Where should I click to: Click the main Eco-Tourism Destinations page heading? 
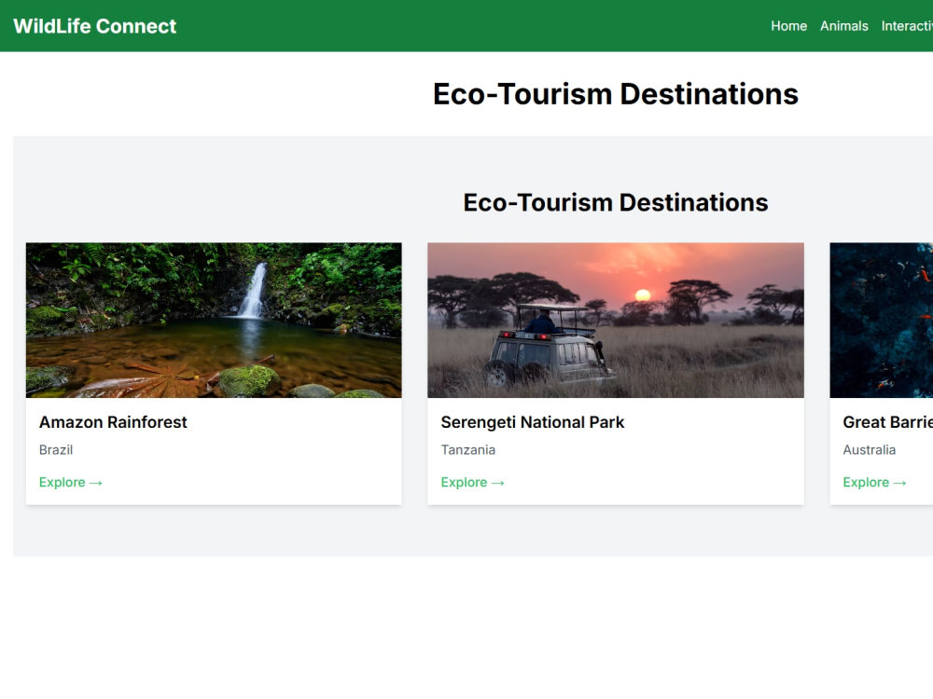[x=615, y=94]
